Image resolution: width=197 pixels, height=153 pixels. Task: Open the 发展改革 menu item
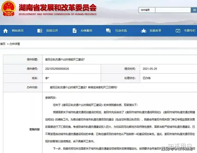155,30
